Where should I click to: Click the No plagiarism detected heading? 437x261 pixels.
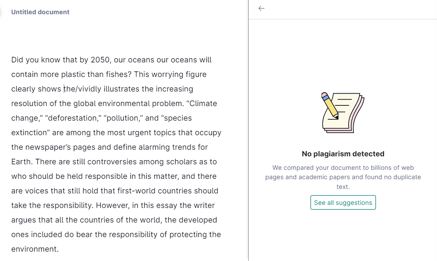pos(343,154)
